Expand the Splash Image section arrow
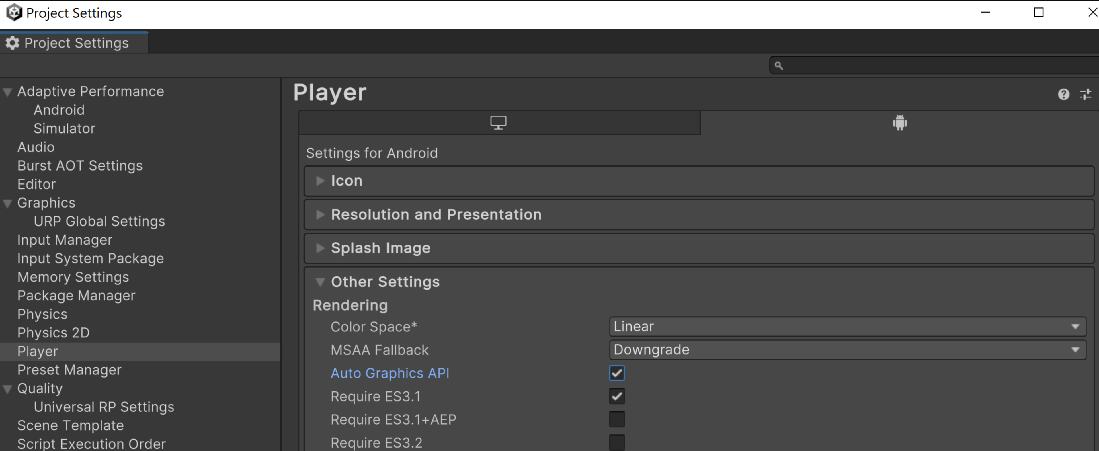Viewport: 1099px width, 451px height. coord(319,248)
